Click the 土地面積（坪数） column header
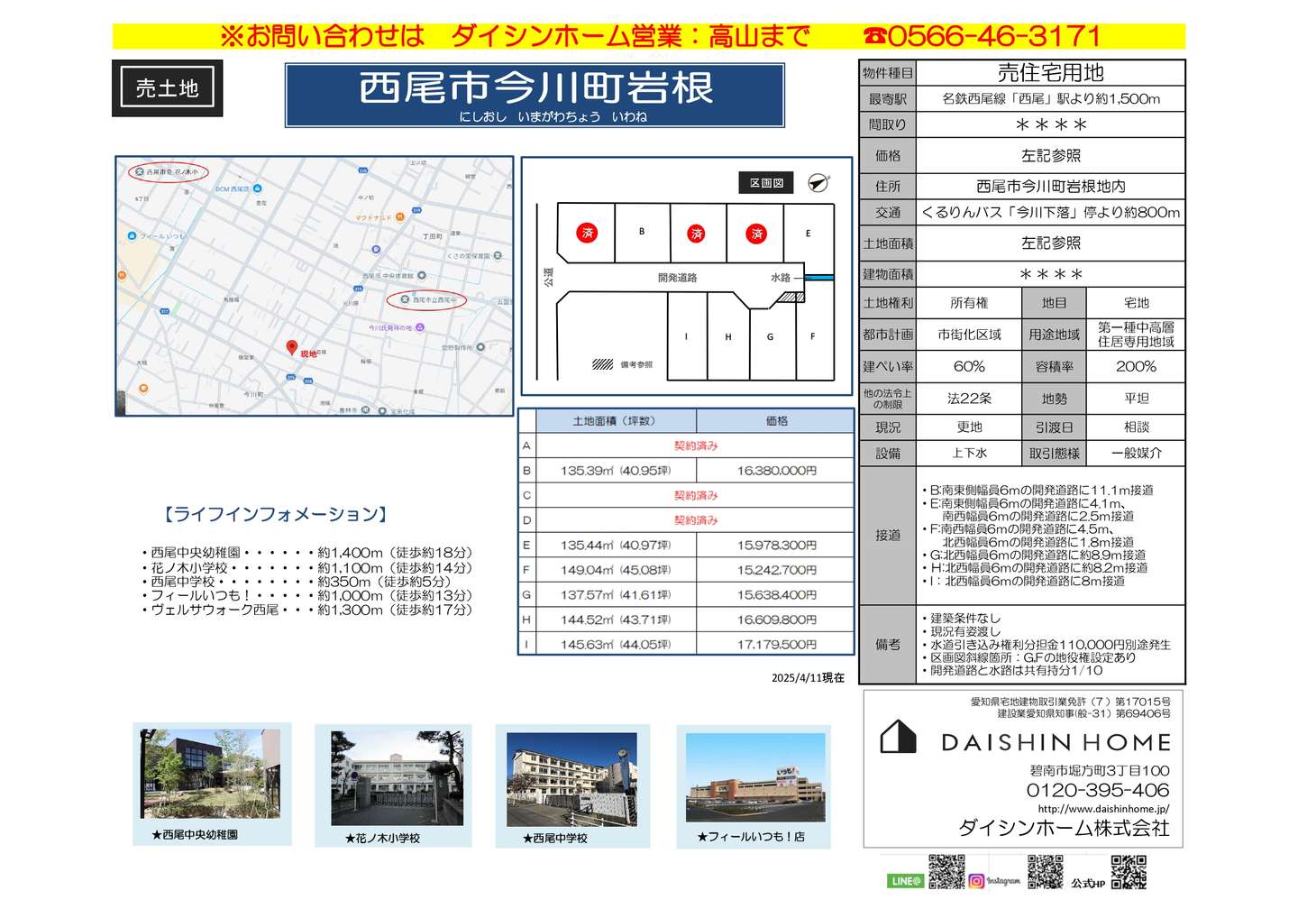The height and width of the screenshot is (918, 1298). point(616,421)
